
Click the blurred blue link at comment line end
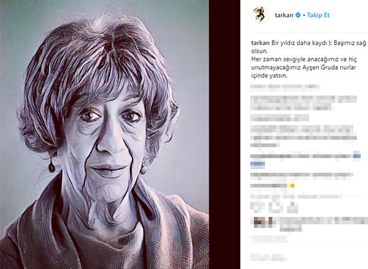point(357,156)
